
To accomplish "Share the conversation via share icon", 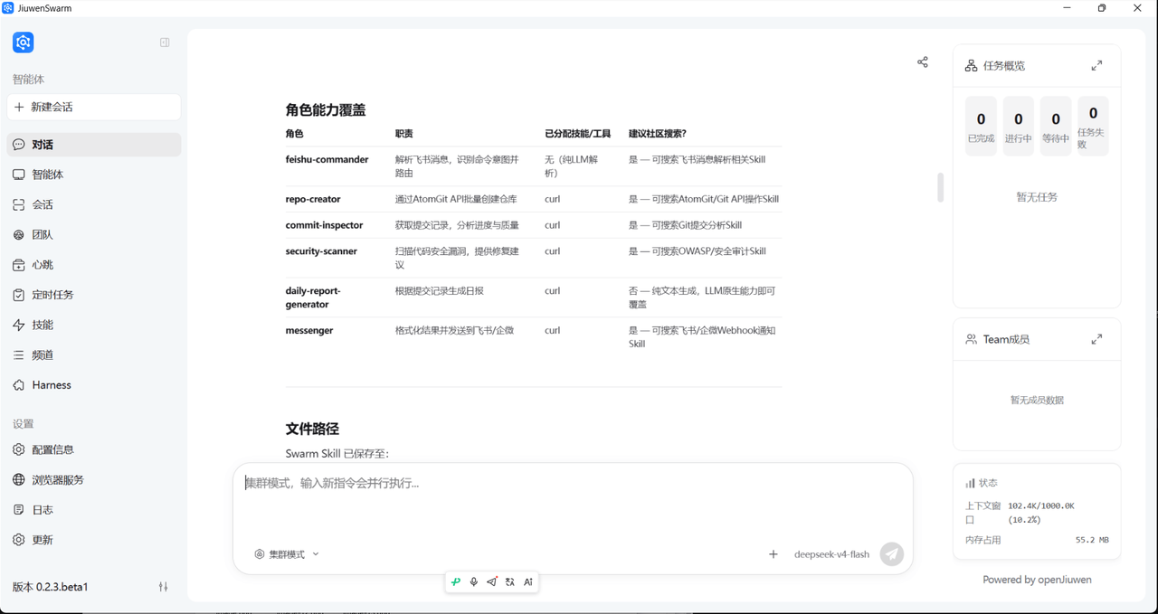I will point(923,62).
